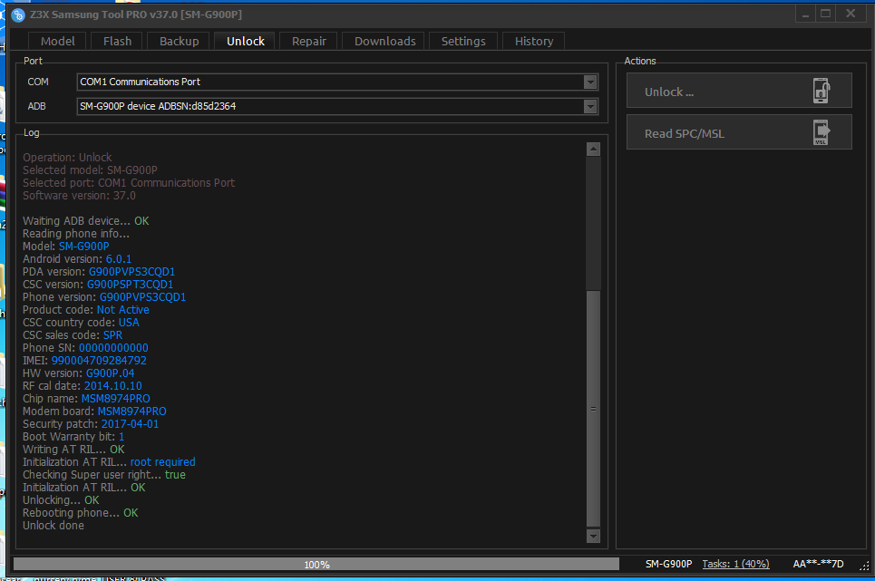The width and height of the screenshot is (875, 581).
Task: Select the Unlock tab
Action: point(246,42)
